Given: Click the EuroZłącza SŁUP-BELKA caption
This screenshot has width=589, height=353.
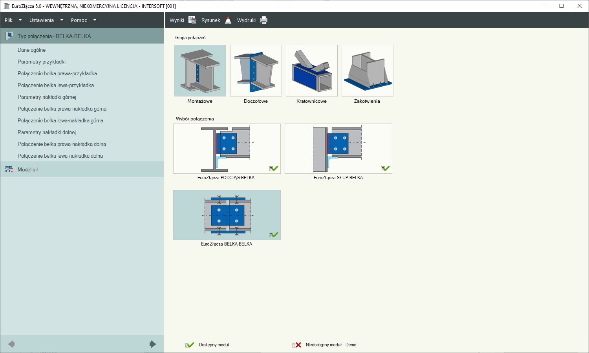Looking at the screenshot, I should [338, 178].
